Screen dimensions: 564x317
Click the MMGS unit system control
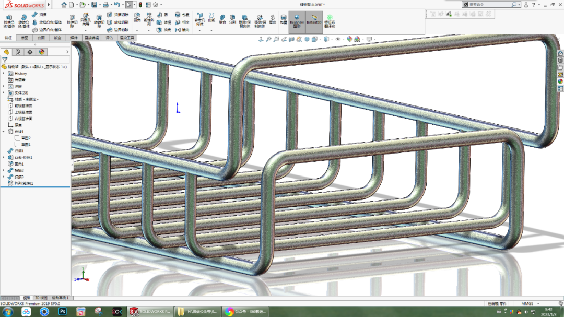click(x=527, y=303)
